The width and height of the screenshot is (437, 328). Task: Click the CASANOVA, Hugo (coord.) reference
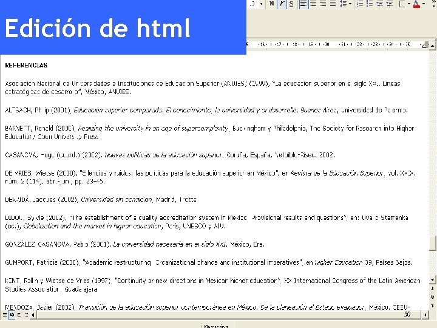click(170, 155)
